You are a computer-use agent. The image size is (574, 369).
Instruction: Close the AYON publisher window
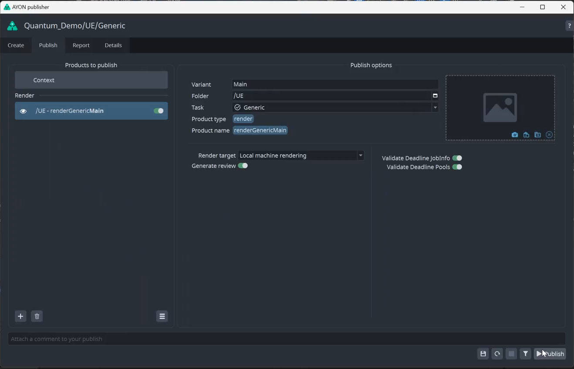pos(564,7)
